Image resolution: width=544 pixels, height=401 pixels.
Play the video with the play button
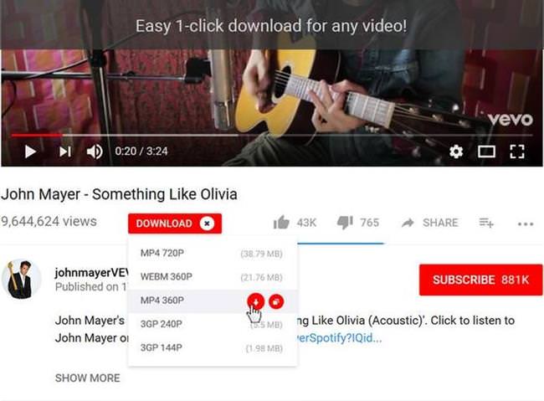(30, 152)
